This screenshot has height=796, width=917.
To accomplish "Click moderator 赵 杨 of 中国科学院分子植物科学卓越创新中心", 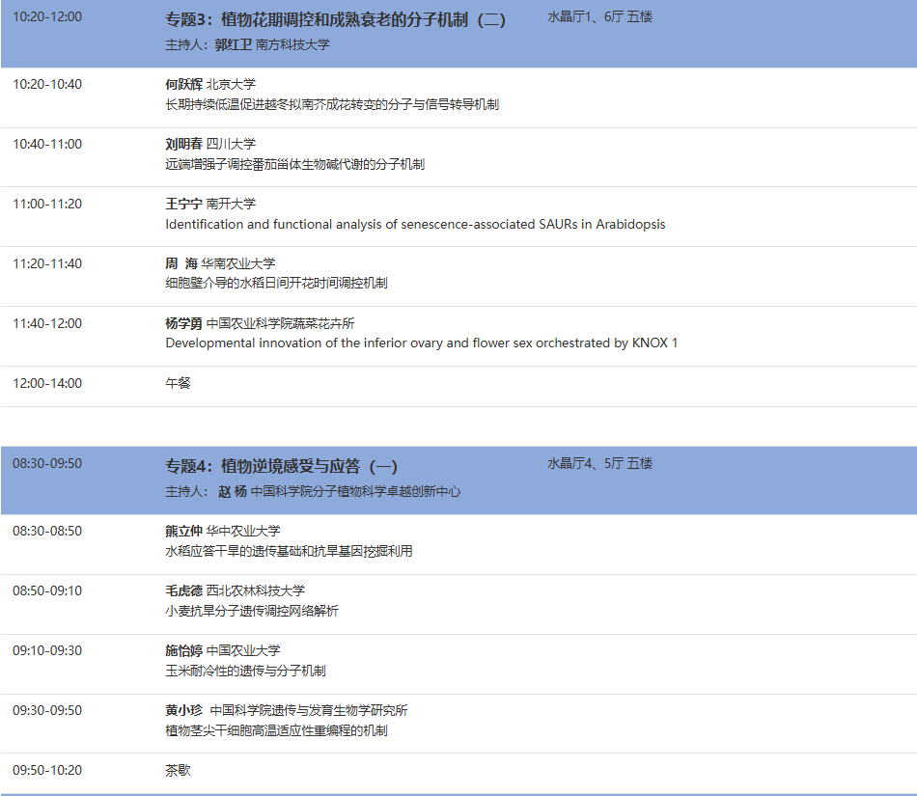I will coord(290,490).
